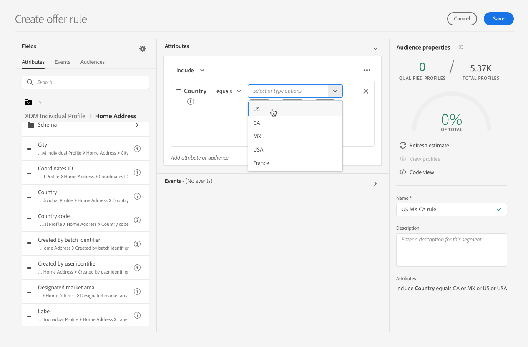Open the equals operator dropdown
The image size is (528, 347).
pyautogui.click(x=229, y=91)
